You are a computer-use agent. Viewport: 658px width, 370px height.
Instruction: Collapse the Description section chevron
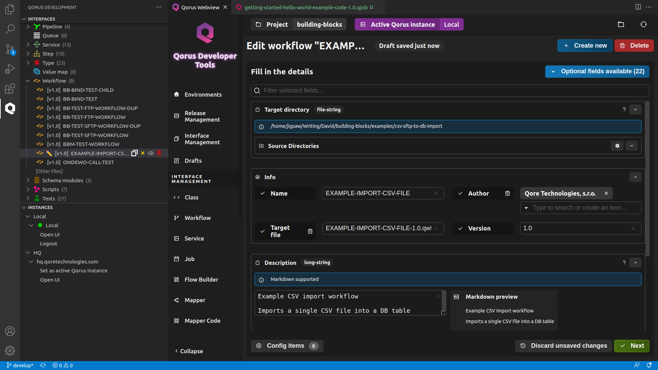[635, 262]
